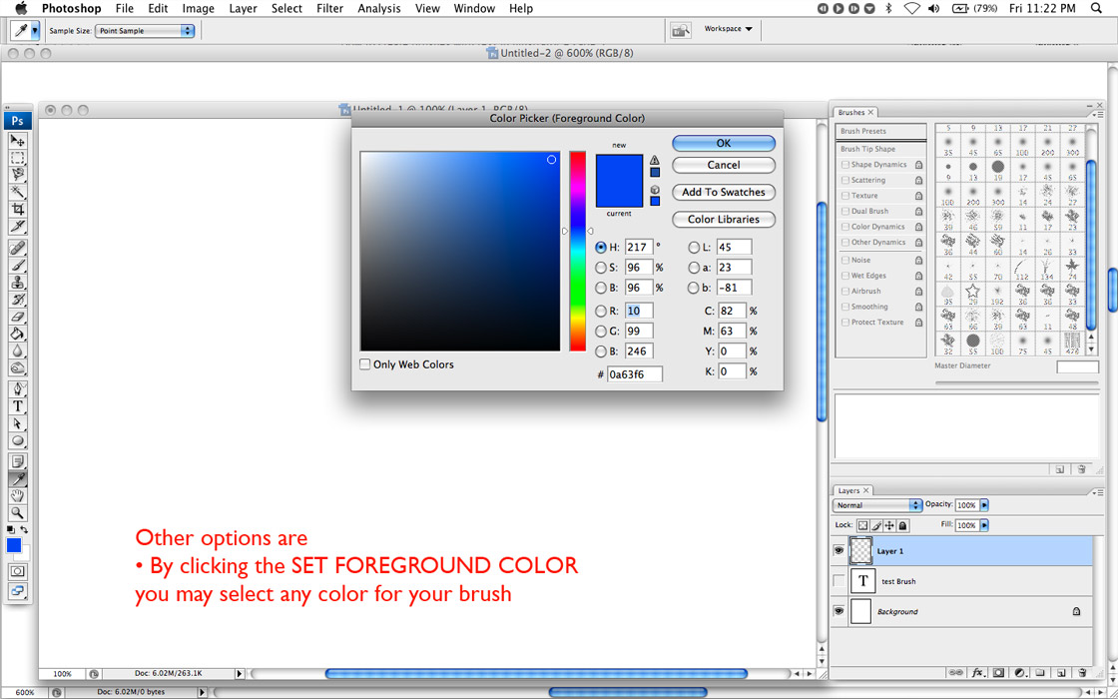The image size is (1118, 699).
Task: Select the Path Selection tool
Action: coord(18,423)
